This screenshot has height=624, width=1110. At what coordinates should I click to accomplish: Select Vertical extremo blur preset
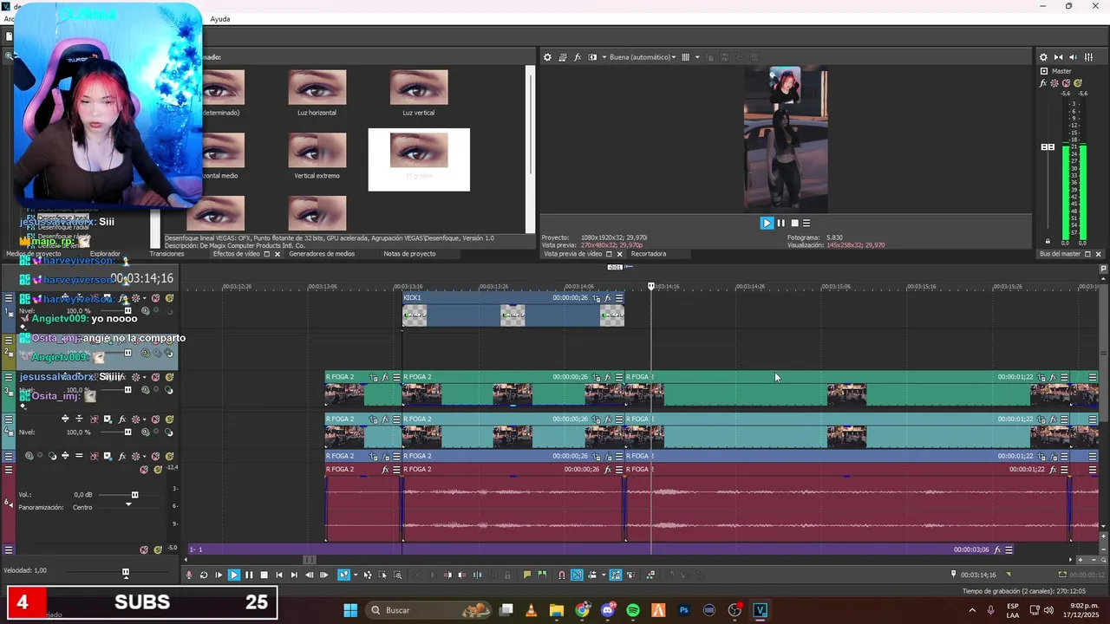point(317,156)
